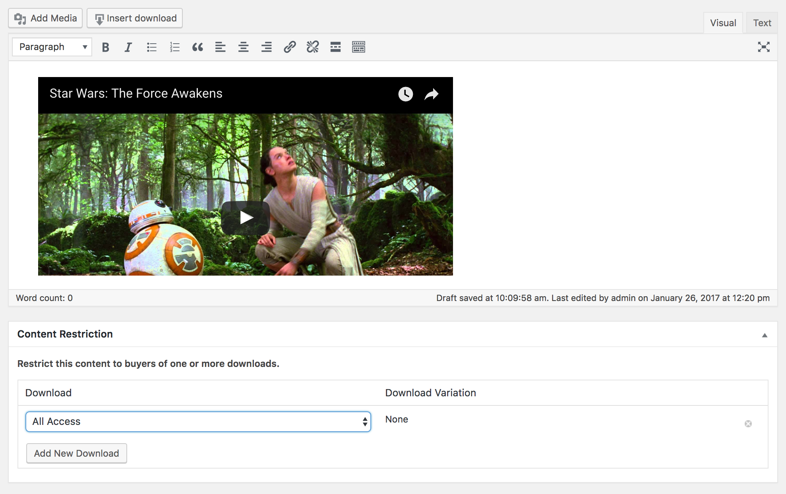Insert a Read More tag
This screenshot has width=786, height=494.
[x=336, y=47]
